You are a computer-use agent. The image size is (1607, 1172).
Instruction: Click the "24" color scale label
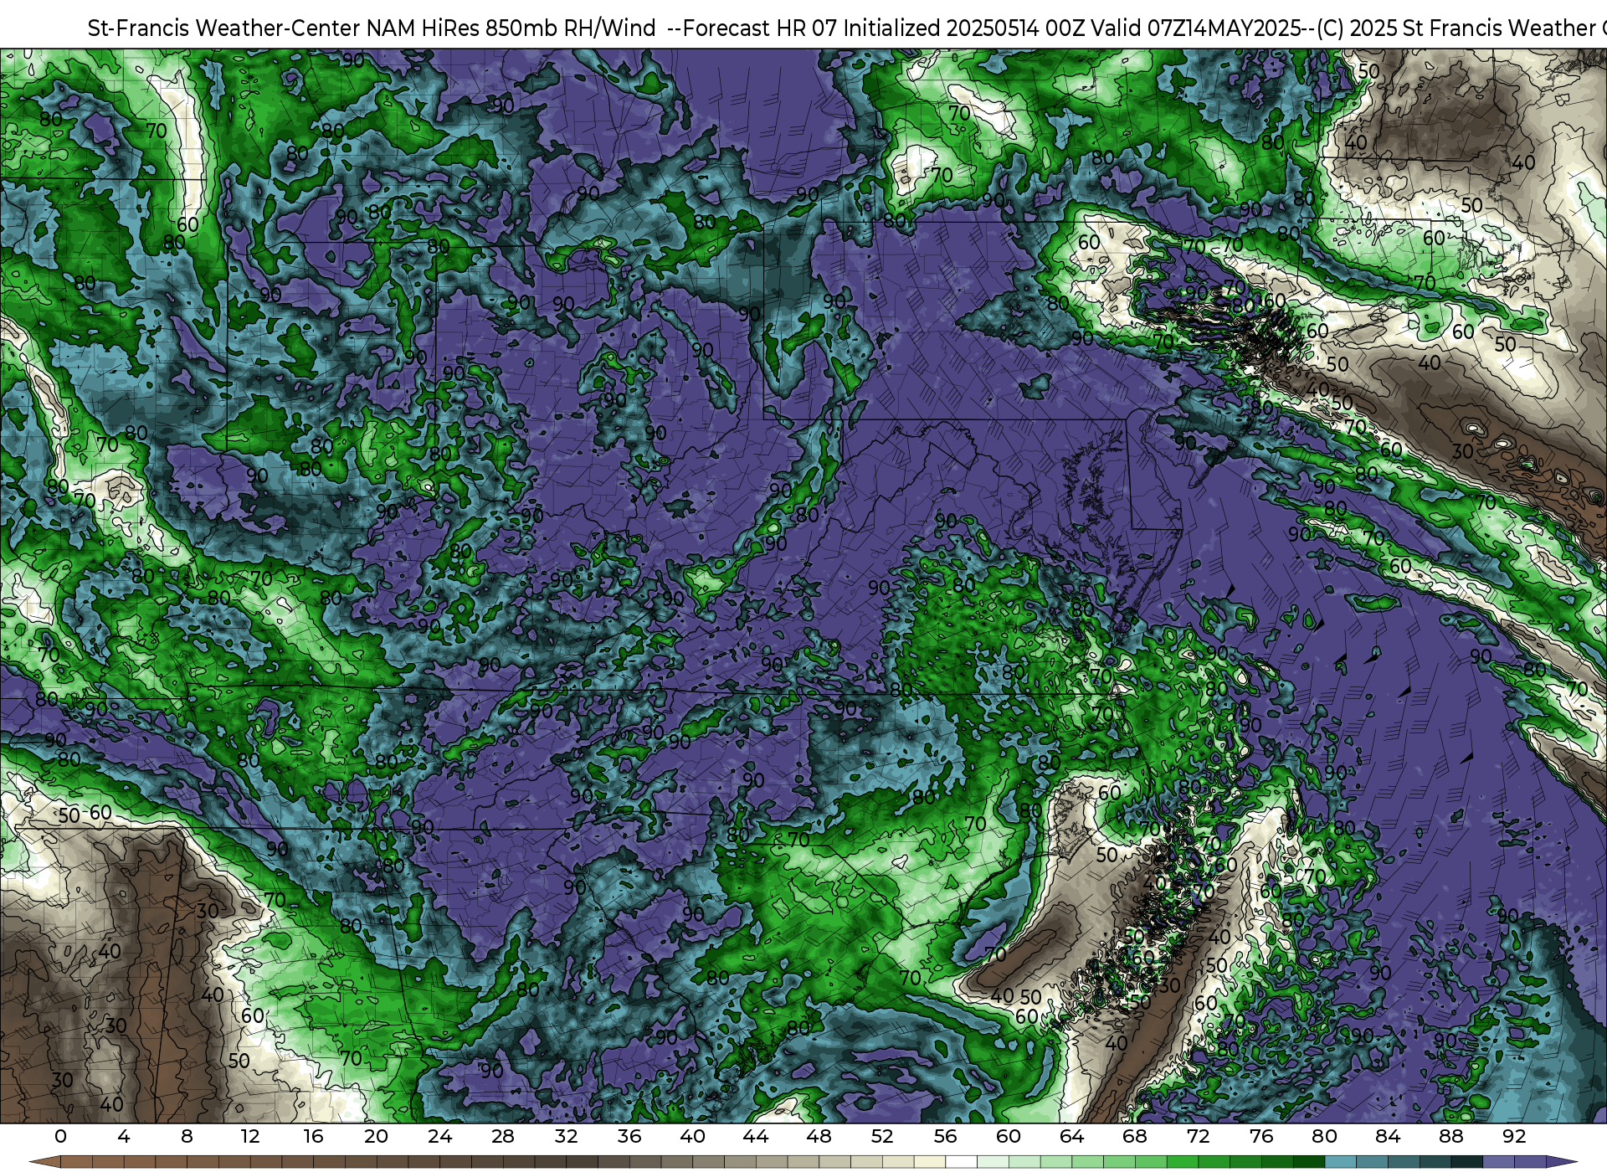[x=439, y=1136]
